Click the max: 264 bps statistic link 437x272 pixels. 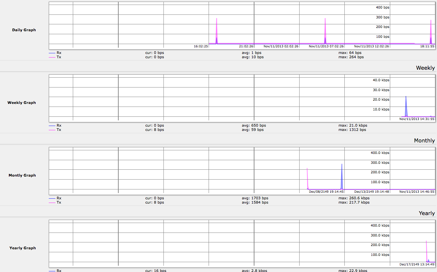350,57
